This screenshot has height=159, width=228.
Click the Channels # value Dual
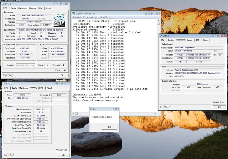[59, 95]
